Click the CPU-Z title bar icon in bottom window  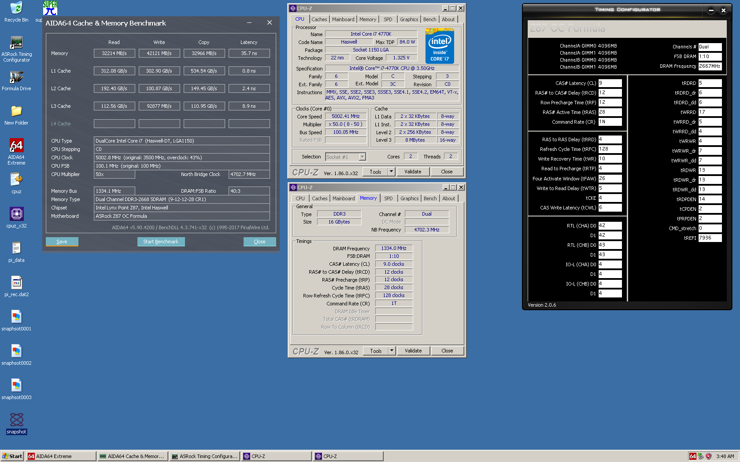(293, 187)
